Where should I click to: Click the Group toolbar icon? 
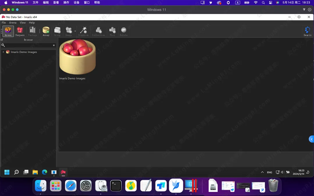tap(57, 31)
